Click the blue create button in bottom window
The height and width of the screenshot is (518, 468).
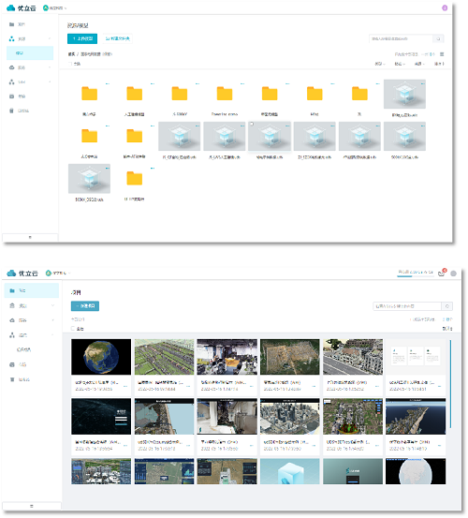[x=85, y=306]
